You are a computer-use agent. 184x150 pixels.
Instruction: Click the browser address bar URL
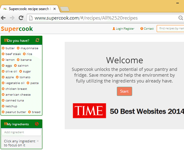(86, 18)
